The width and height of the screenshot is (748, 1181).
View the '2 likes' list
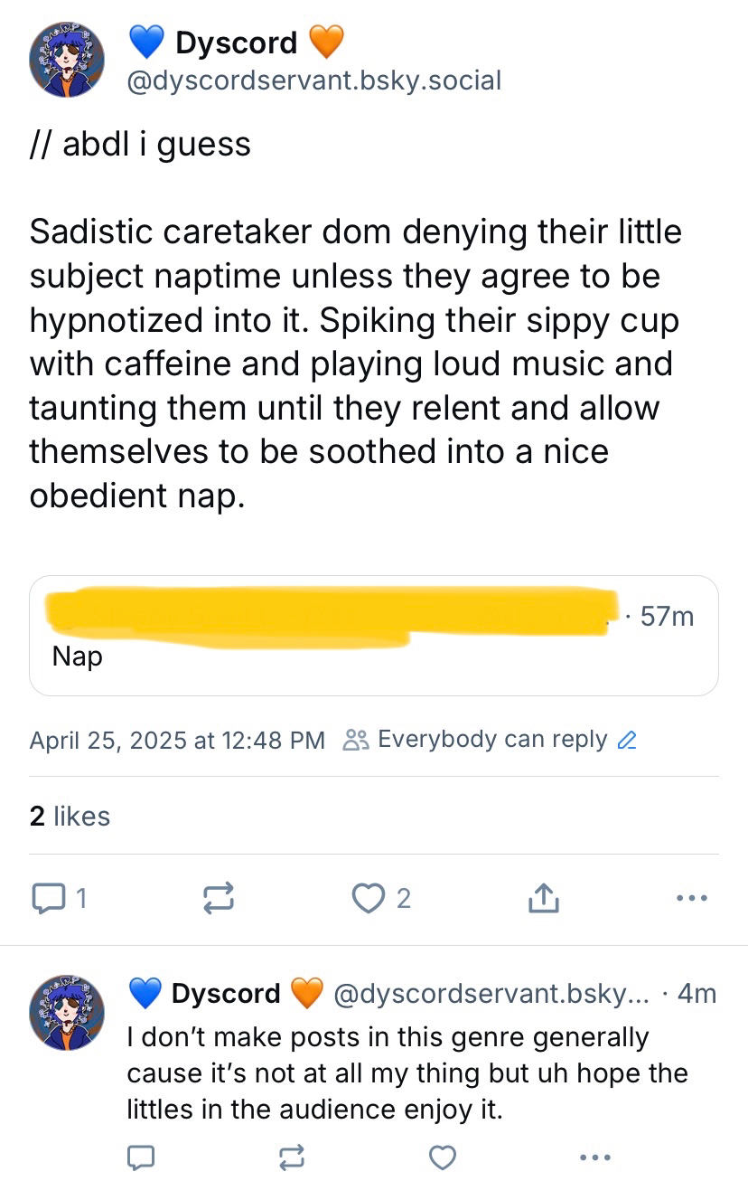pyautogui.click(x=70, y=816)
